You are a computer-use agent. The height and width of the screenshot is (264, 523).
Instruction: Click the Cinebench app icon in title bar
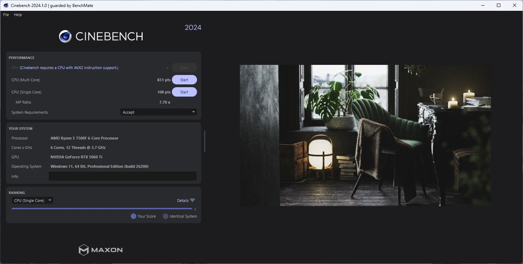pos(6,5)
